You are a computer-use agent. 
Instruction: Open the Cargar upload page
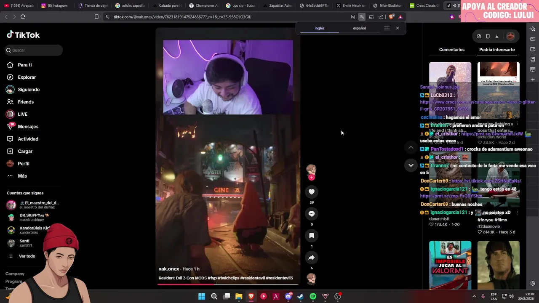point(25,151)
